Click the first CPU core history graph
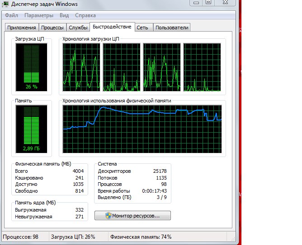This screenshot has width=302, height=245. pyautogui.click(x=81, y=67)
